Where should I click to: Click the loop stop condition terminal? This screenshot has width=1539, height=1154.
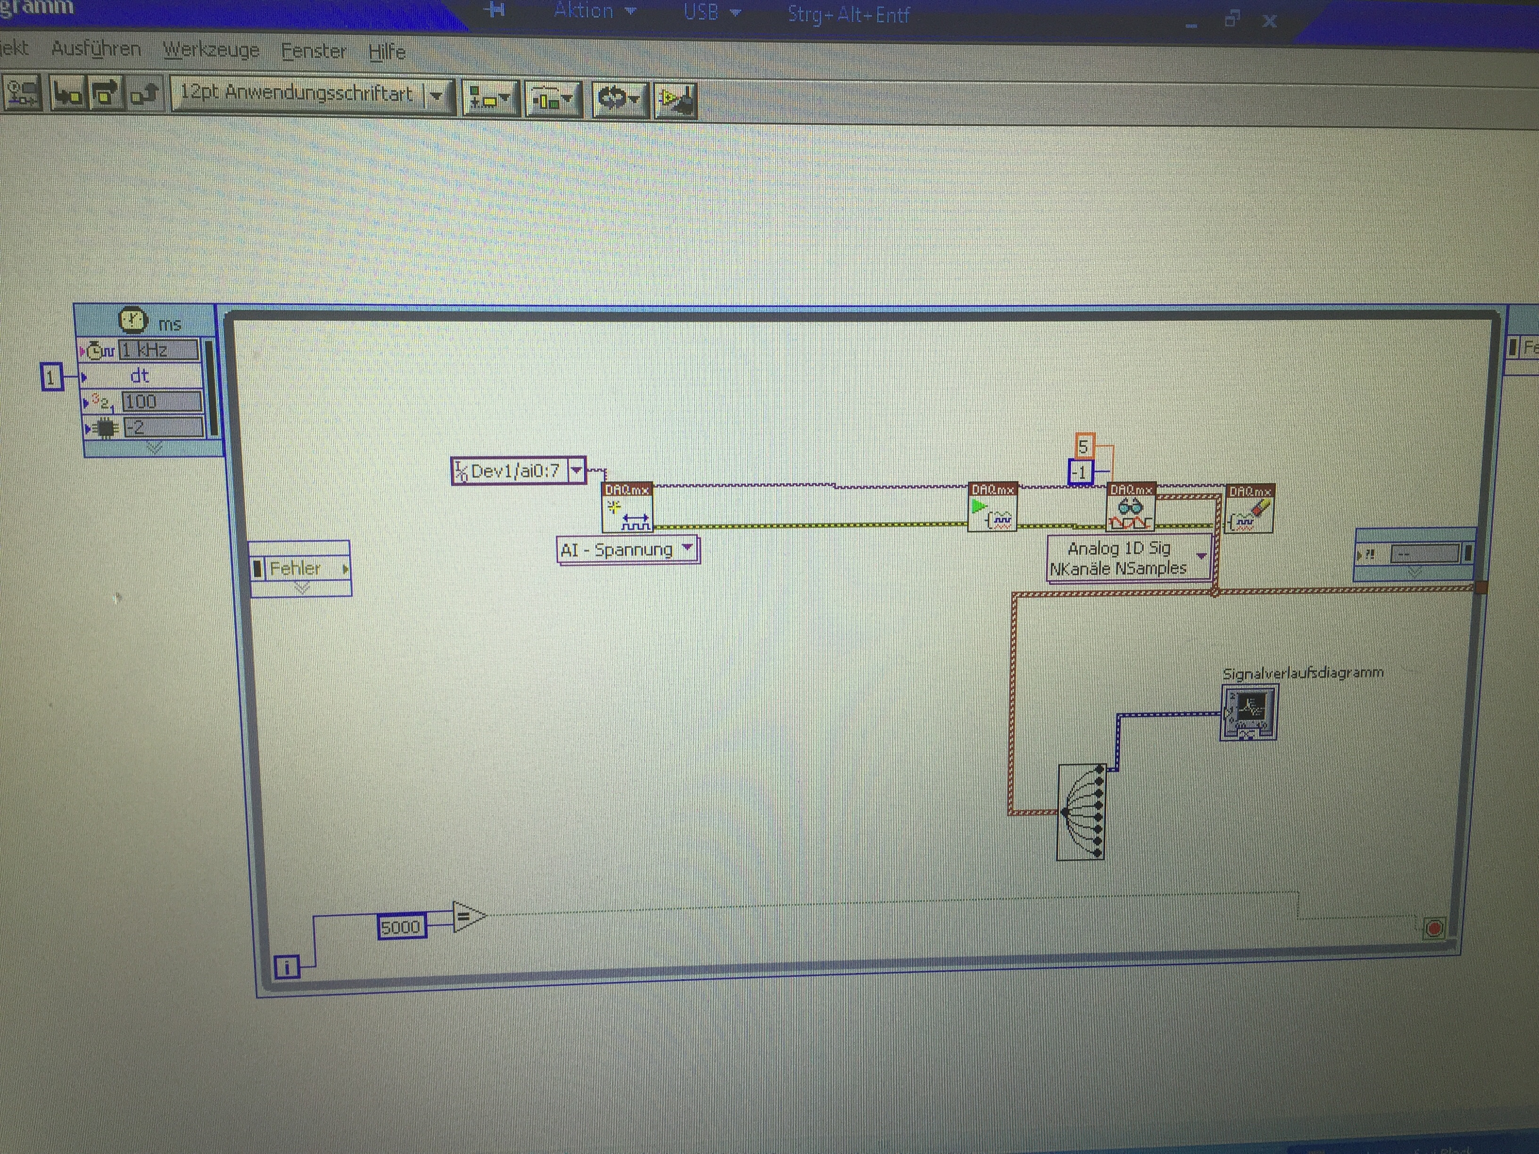(x=1434, y=928)
